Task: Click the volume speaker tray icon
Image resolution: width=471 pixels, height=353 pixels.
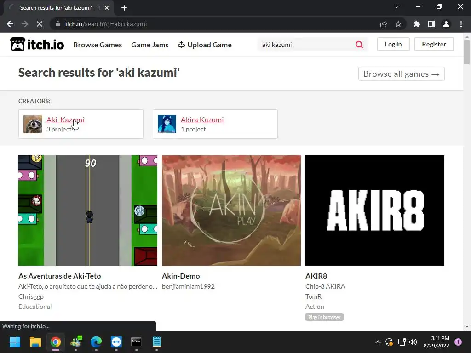Action: (413, 342)
